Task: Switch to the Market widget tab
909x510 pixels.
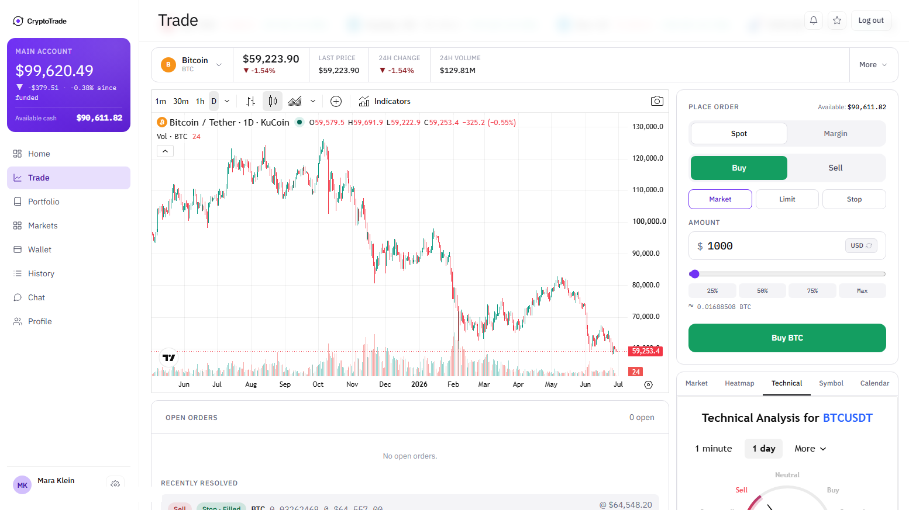Action: point(697,383)
